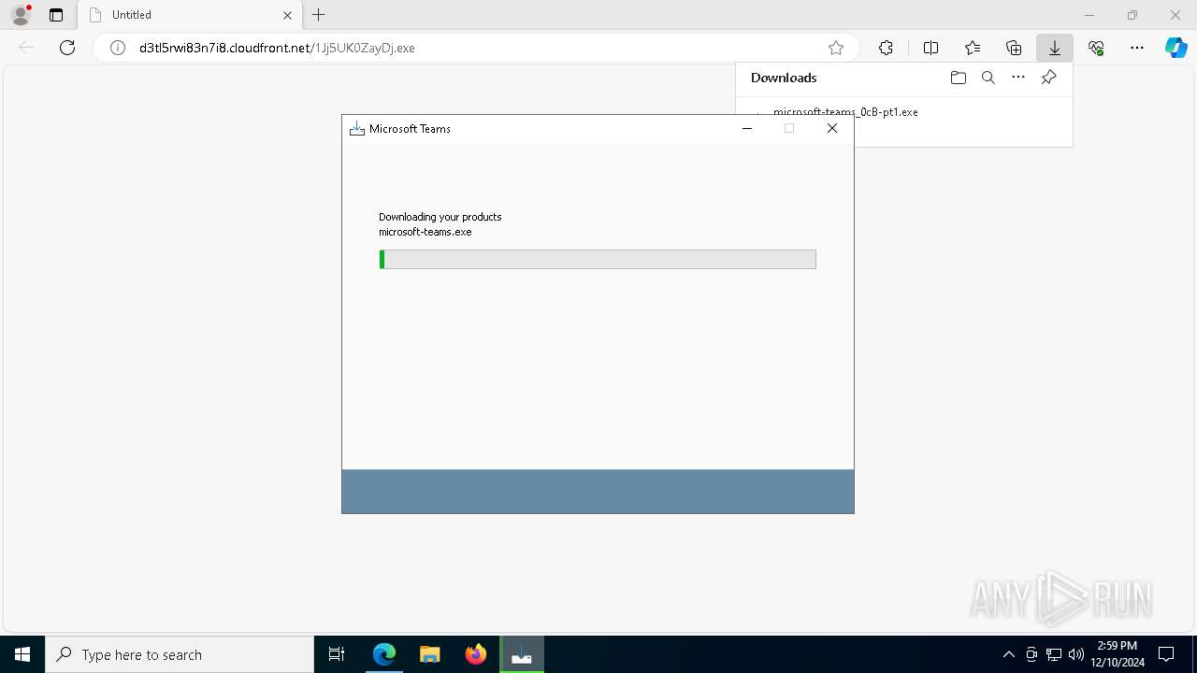Refresh the current page

click(x=67, y=48)
